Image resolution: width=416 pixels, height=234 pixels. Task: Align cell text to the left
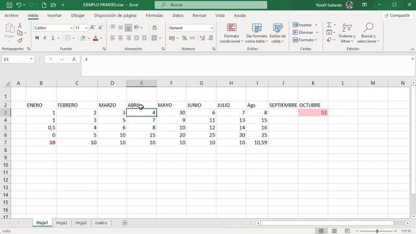click(112, 38)
